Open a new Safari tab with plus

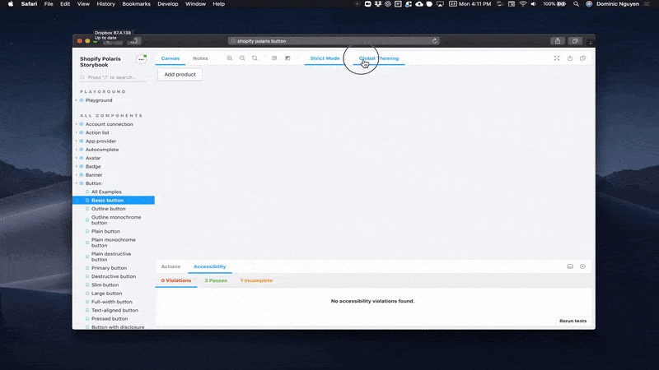coord(591,42)
